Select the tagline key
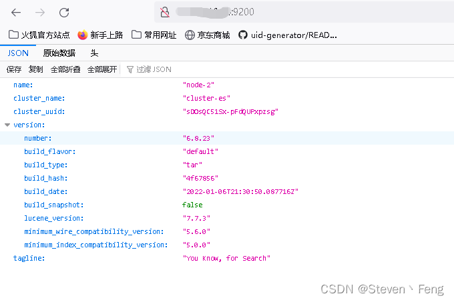Screen dimensions: 454x302 tap(29, 258)
